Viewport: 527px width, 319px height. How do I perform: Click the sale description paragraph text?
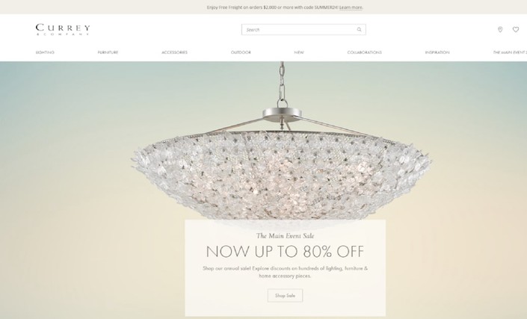tap(285, 272)
